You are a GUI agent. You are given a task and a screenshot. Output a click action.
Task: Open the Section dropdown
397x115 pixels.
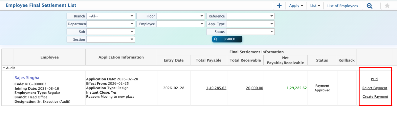[111, 40]
